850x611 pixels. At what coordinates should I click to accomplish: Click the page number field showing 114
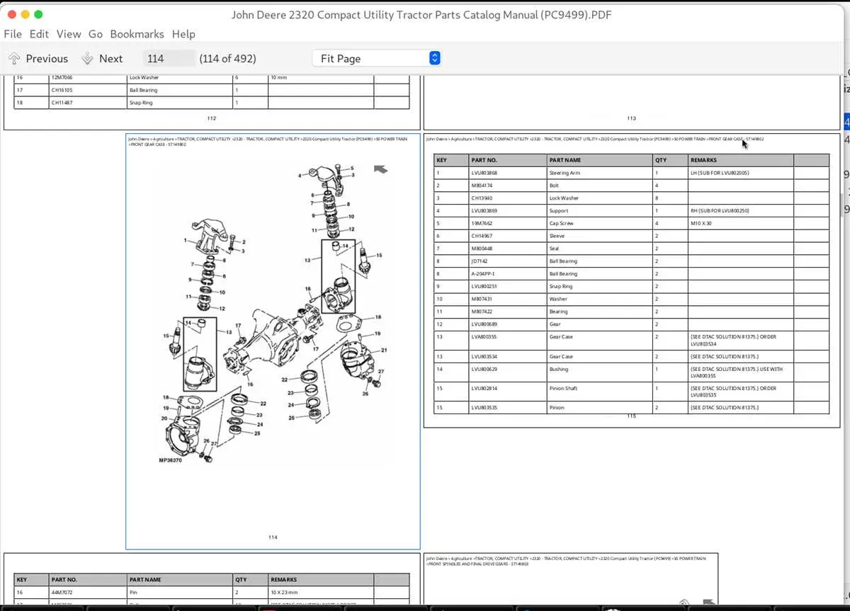point(169,59)
